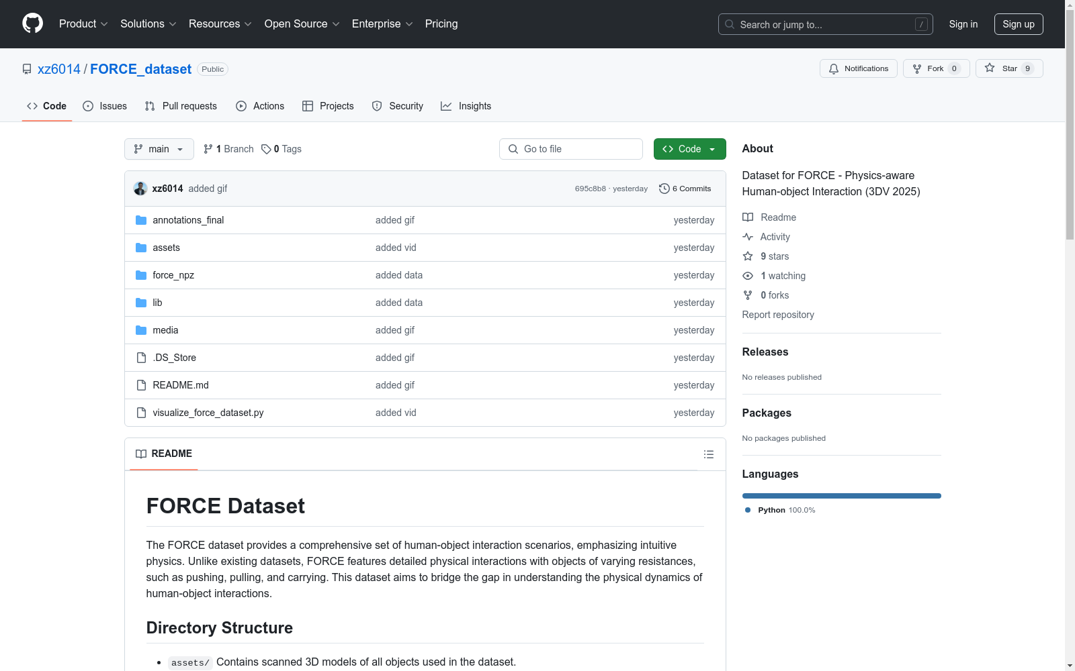Screen dimensions: 1075x671
Task: Click the history clock icon near 6 Commits
Action: pos(664,189)
